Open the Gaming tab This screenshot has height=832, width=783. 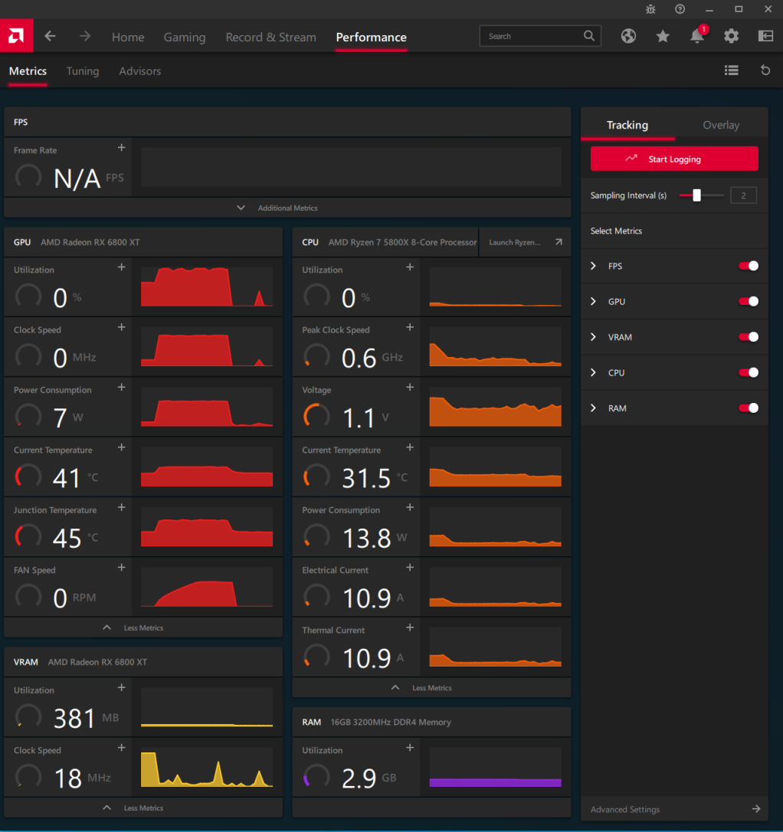185,37
